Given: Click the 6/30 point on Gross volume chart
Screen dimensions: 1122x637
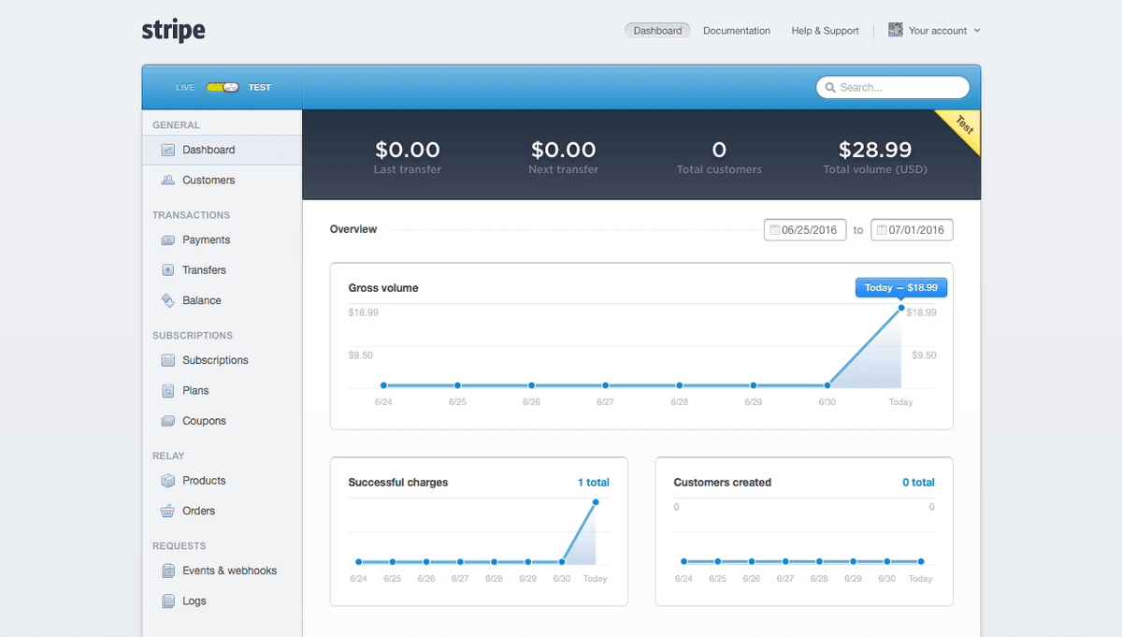Looking at the screenshot, I should pyautogui.click(x=827, y=385).
